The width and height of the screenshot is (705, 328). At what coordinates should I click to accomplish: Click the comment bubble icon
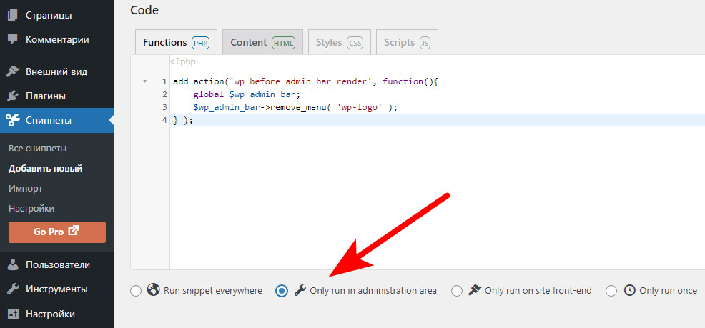coord(13,39)
